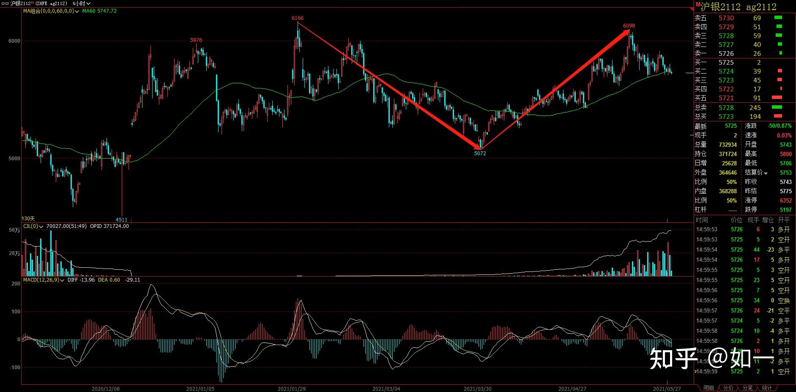
Task: Click the 6166 peak price label on chart
Action: pyautogui.click(x=298, y=18)
